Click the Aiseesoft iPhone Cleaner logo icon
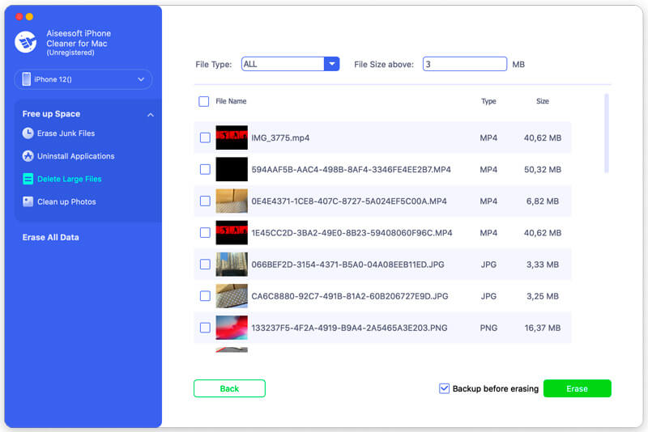648x432 pixels. [x=26, y=42]
